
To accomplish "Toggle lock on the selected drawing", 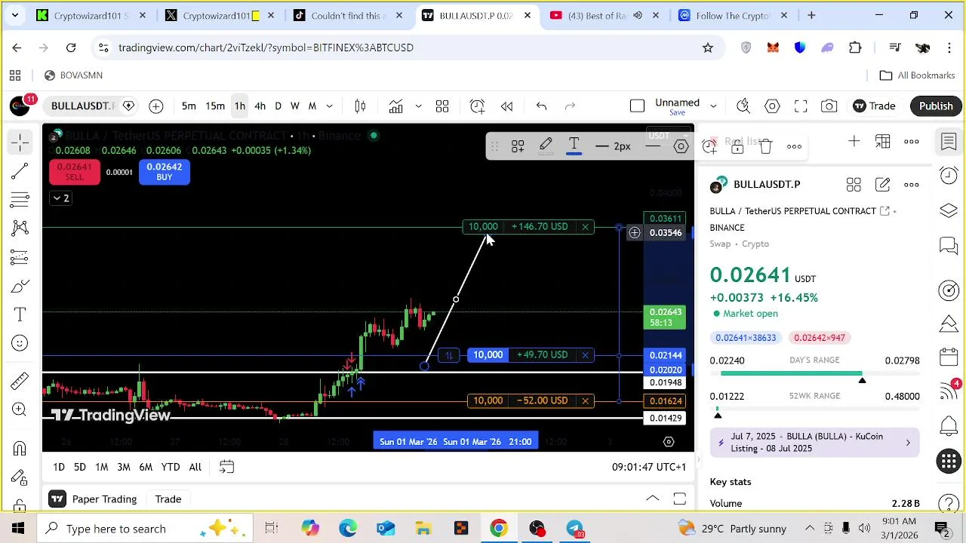I will coord(737,146).
